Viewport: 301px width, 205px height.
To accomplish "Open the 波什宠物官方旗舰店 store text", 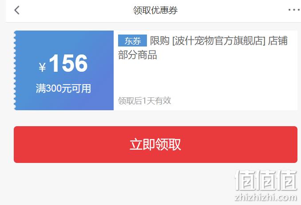I will click(x=219, y=41).
